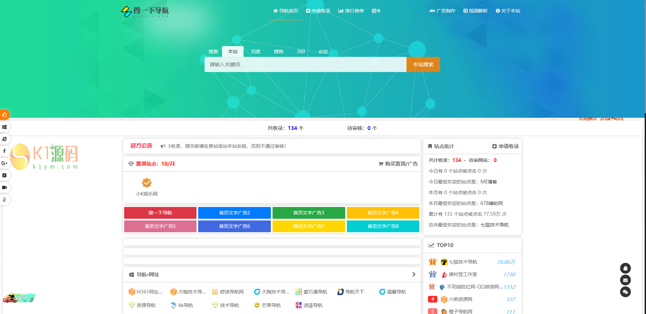
Task: Click the blue 首页文字广告6 button
Action: click(235, 226)
